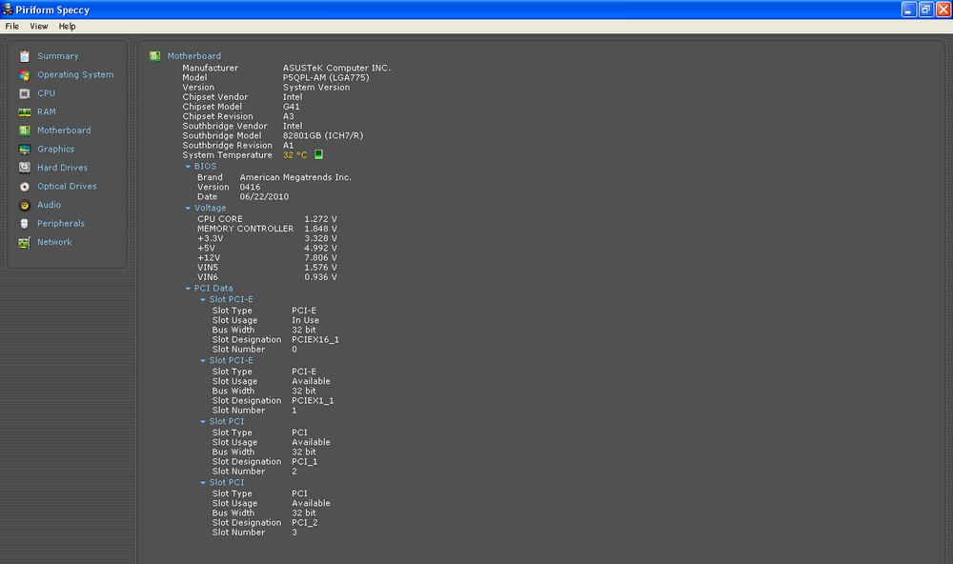Click BIOS version value 0416
Image resolution: width=953 pixels, height=564 pixels.
pos(250,187)
